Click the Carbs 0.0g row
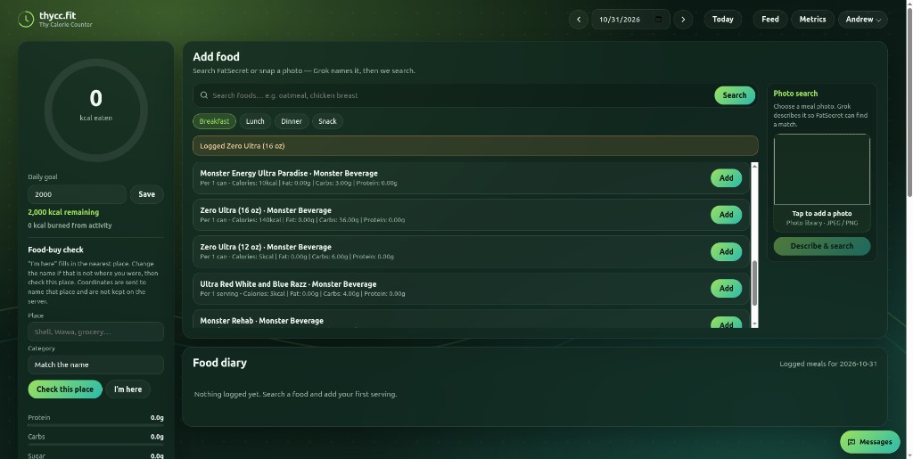 (x=95, y=437)
